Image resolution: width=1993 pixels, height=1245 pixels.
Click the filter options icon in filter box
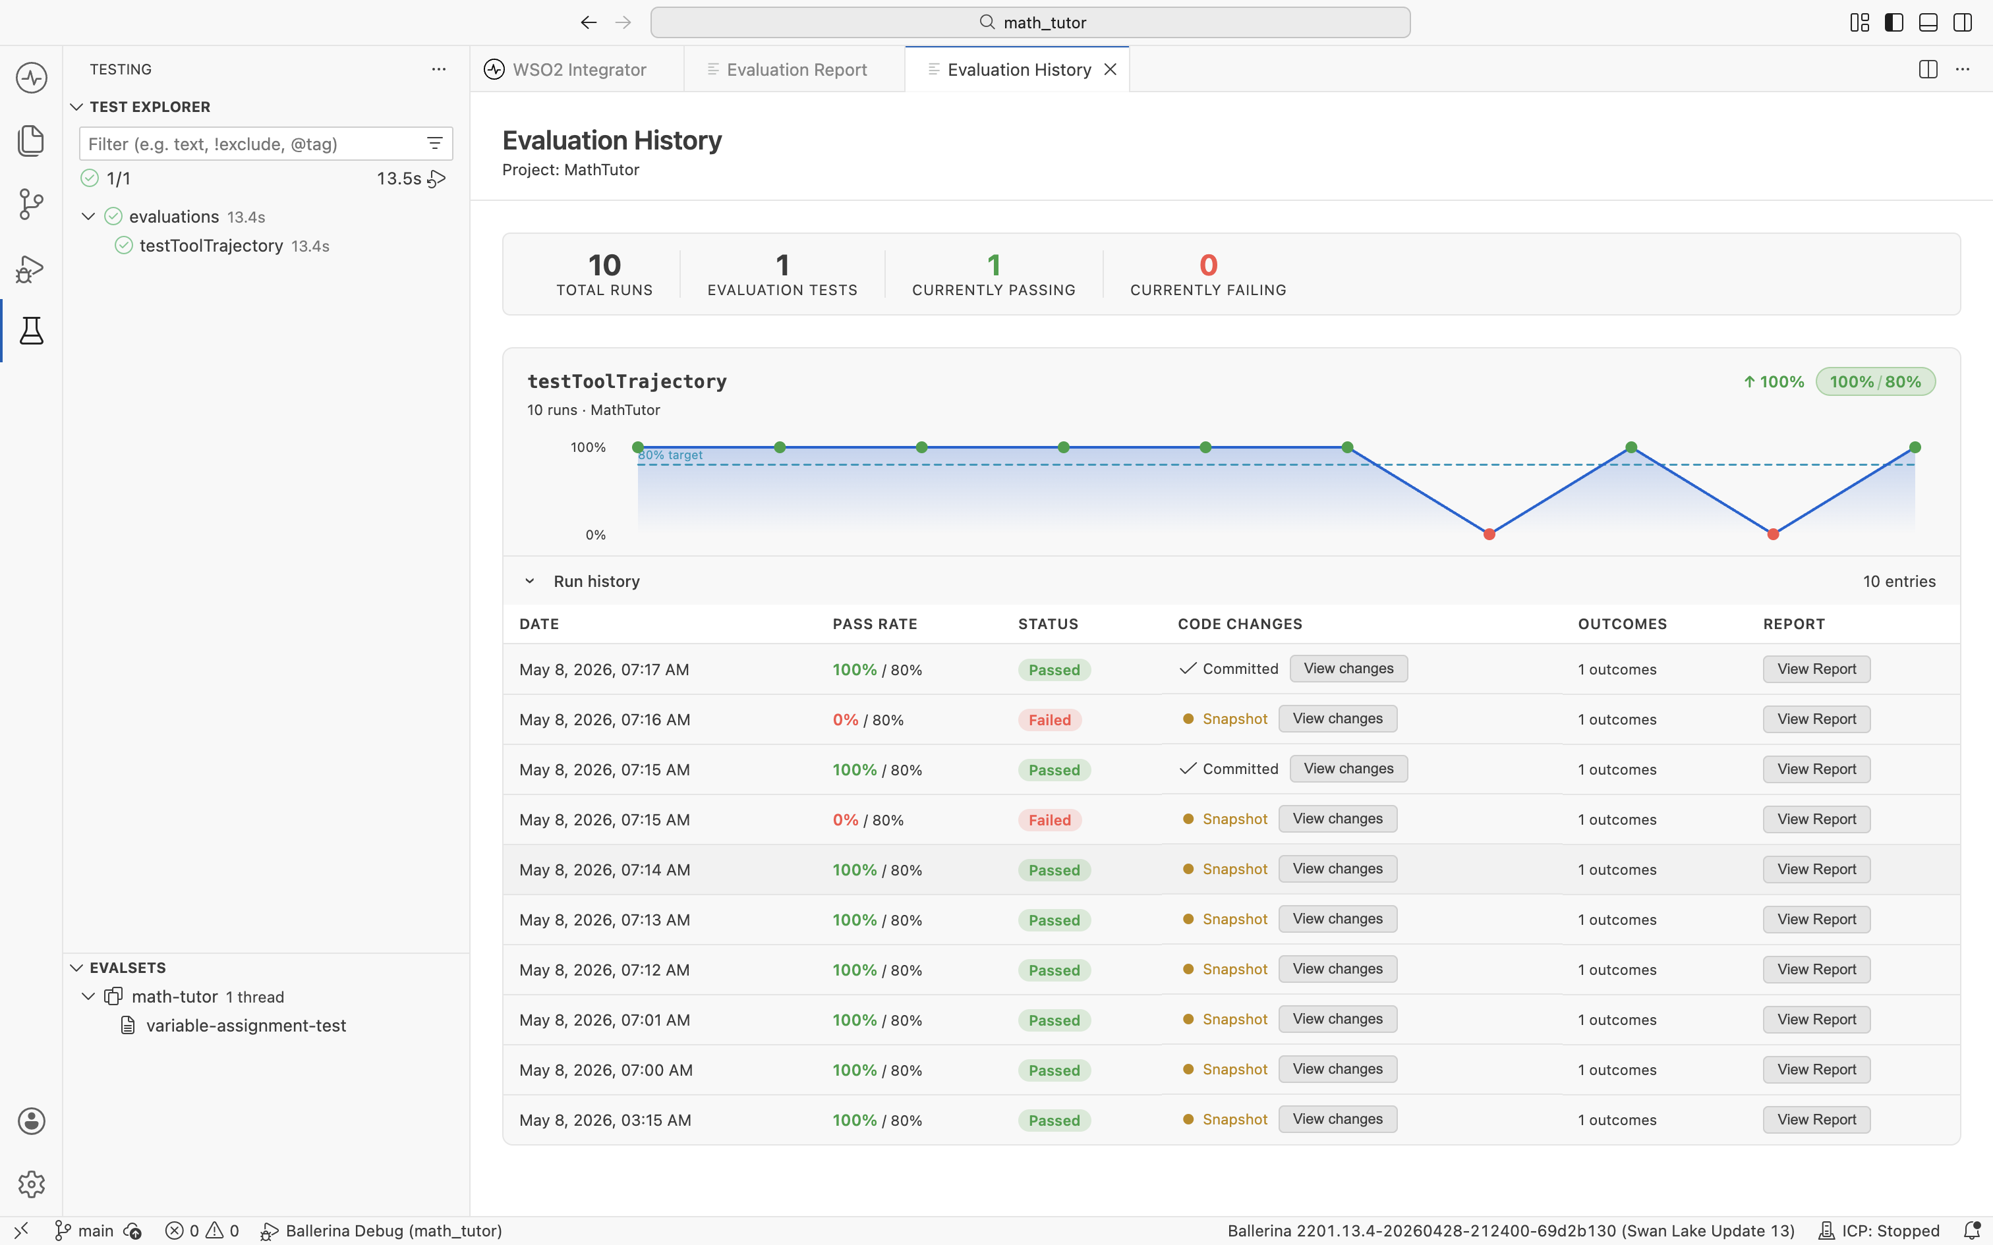coord(435,144)
